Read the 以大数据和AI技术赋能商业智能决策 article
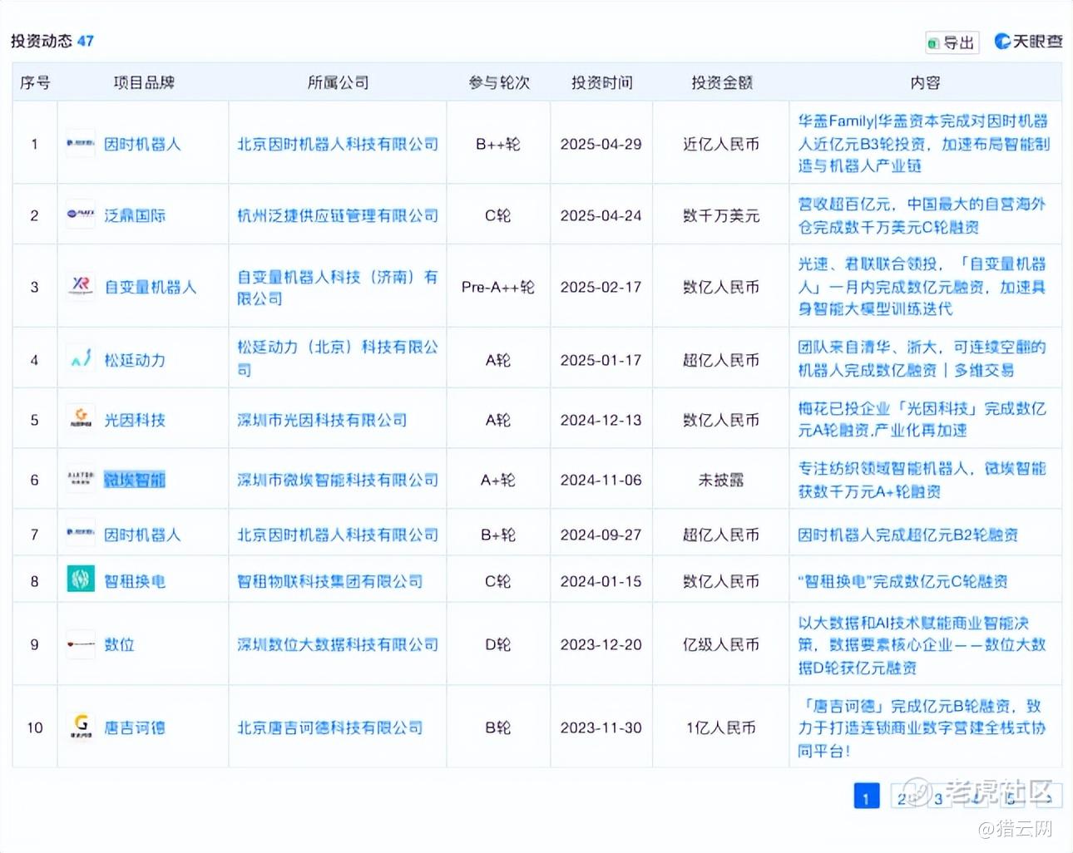 click(x=922, y=644)
